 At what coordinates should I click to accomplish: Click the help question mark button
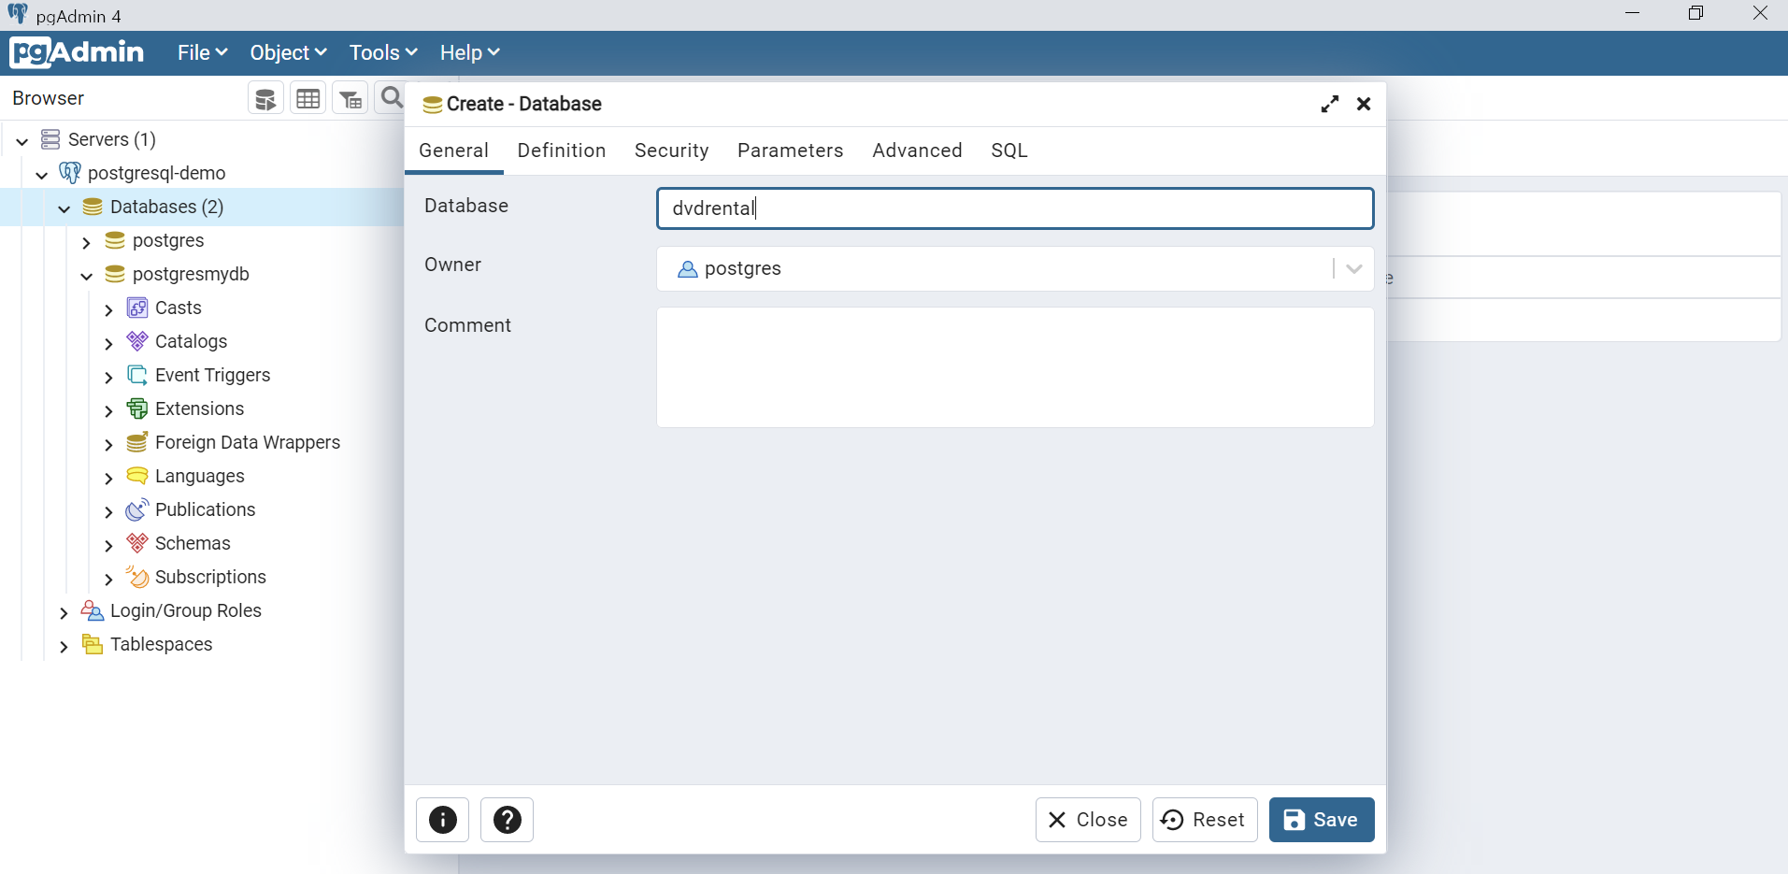click(507, 820)
